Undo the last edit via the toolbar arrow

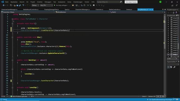(x=23, y=5)
